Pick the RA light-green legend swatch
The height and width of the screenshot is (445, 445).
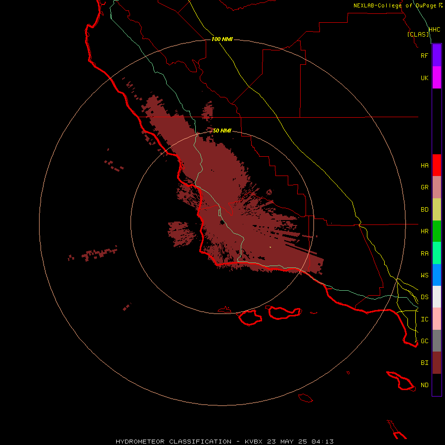click(x=437, y=253)
